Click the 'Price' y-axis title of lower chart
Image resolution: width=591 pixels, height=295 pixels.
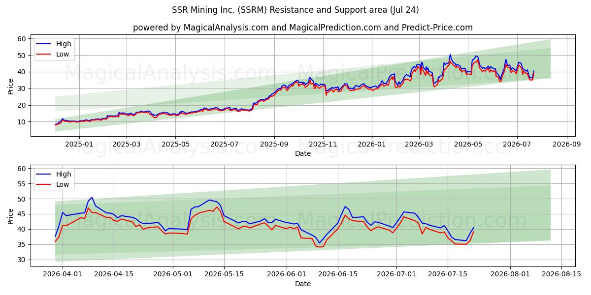pyautogui.click(x=11, y=216)
